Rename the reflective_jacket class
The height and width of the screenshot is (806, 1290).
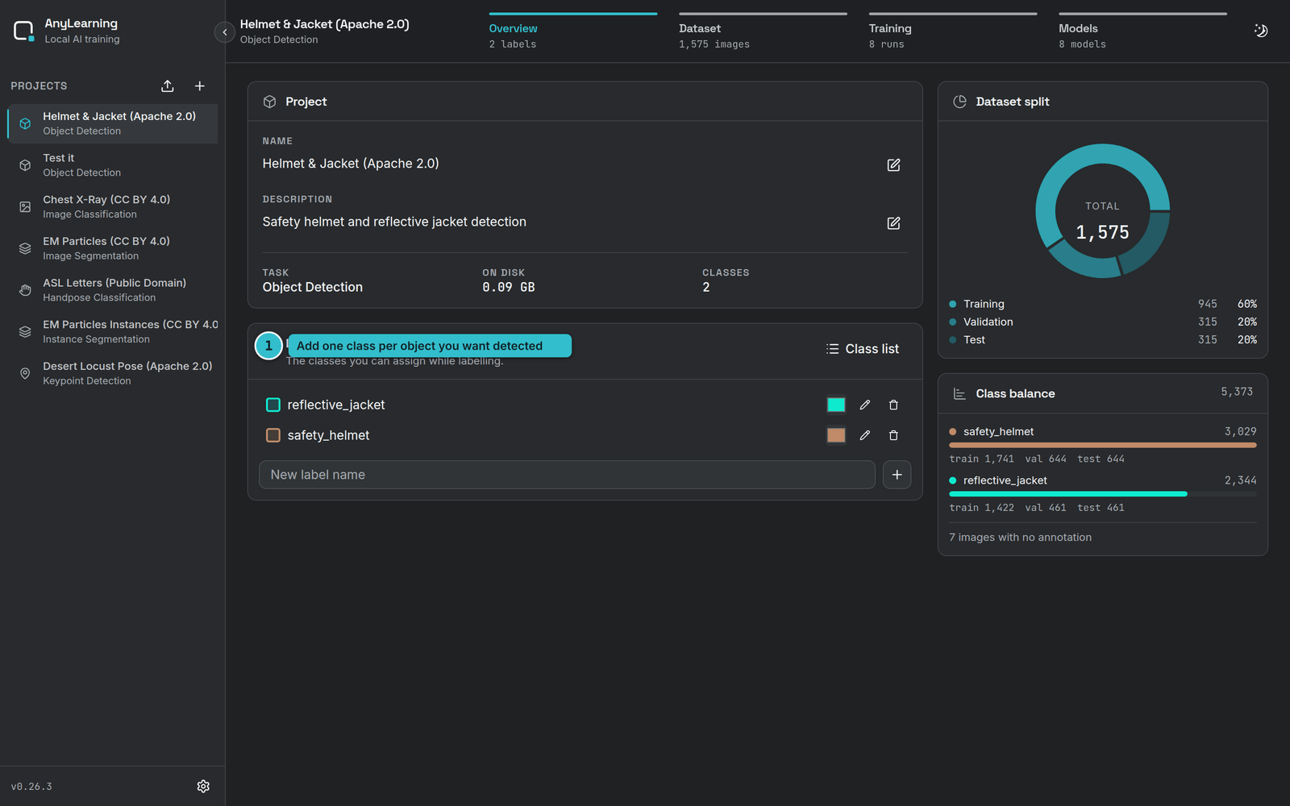pos(865,405)
